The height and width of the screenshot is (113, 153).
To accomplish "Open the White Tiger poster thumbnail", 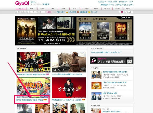I will coord(103,31).
